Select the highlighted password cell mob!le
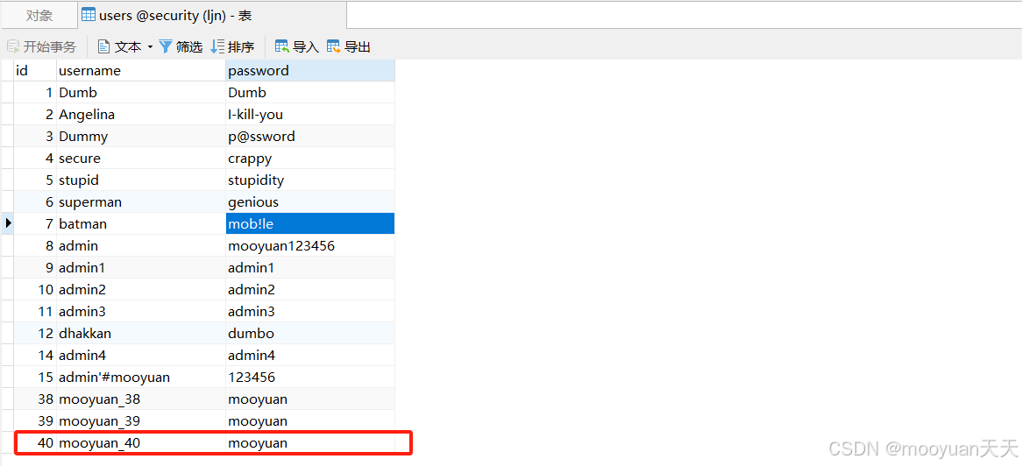 [310, 223]
